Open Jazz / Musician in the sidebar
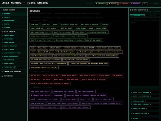The image size is (161, 121). pyautogui.click(x=14, y=46)
